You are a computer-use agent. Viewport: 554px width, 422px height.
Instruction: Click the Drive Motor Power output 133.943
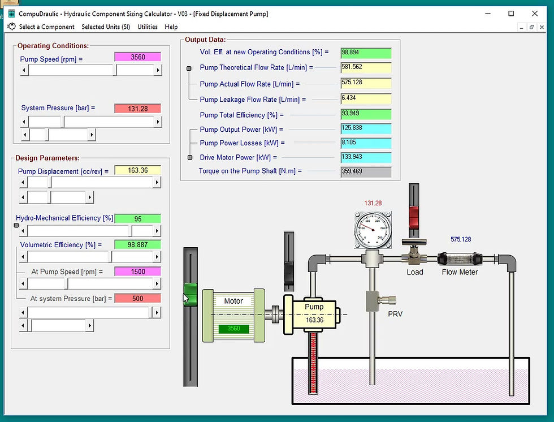[x=366, y=158]
